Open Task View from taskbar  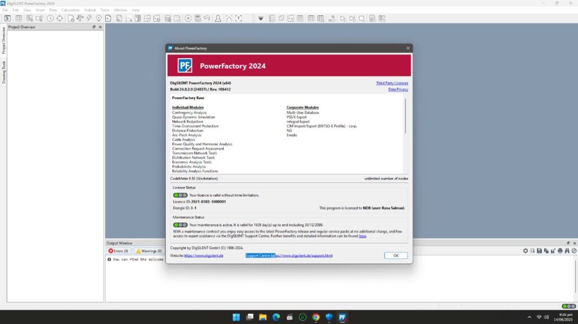(249, 317)
